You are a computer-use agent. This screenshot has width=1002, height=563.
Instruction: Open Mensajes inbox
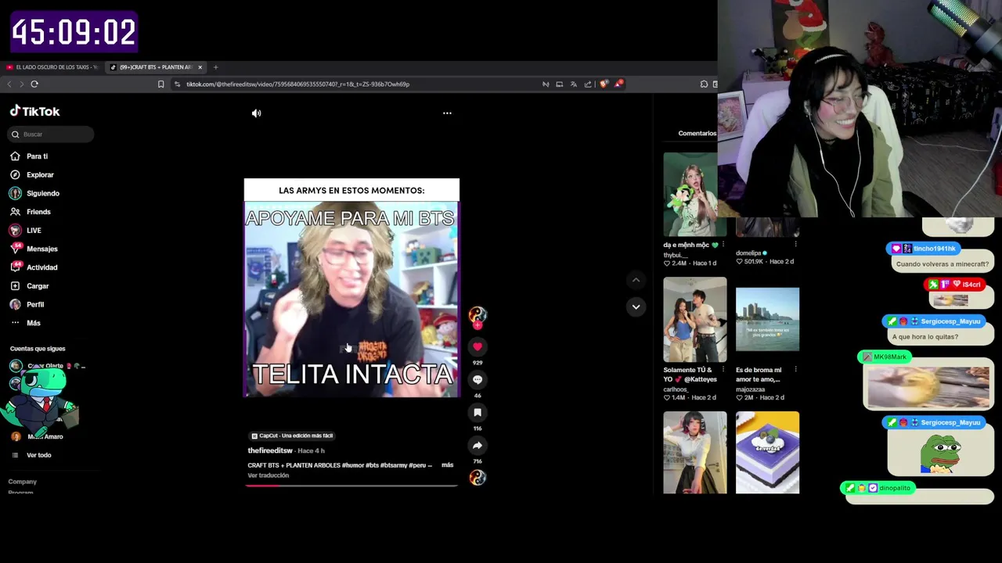tap(34, 249)
